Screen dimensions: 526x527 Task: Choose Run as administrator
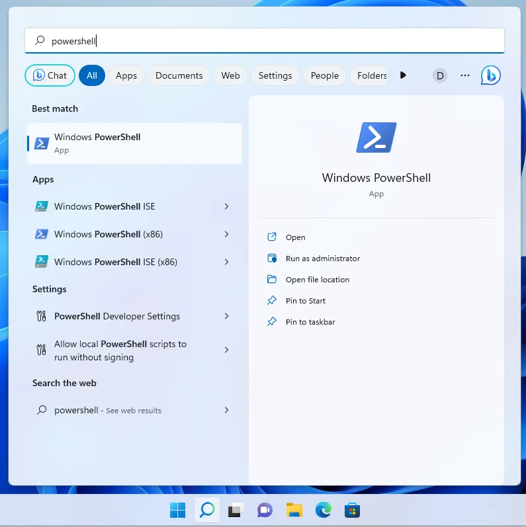pos(322,259)
